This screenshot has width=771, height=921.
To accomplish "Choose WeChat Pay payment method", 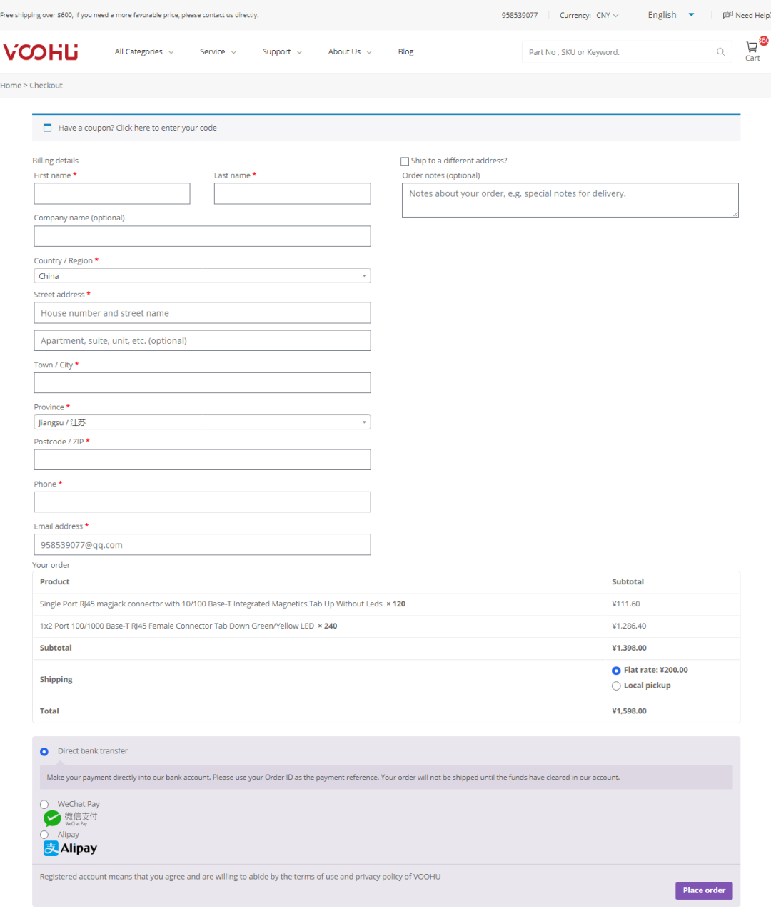I will 44,805.
